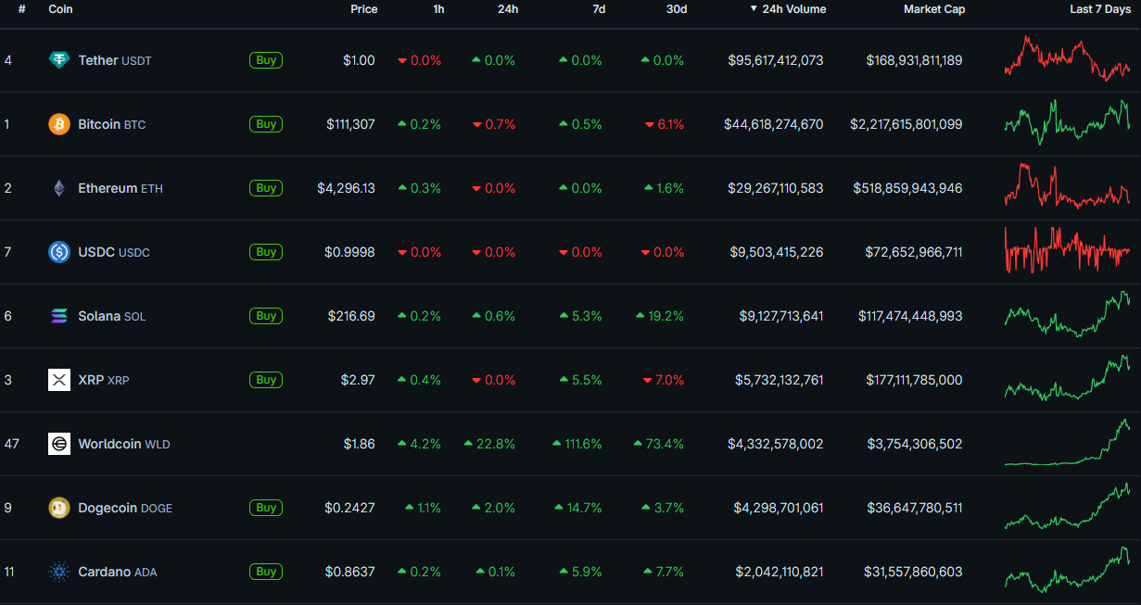Click the Worldcoin logo icon
The image size is (1141, 605).
(59, 444)
